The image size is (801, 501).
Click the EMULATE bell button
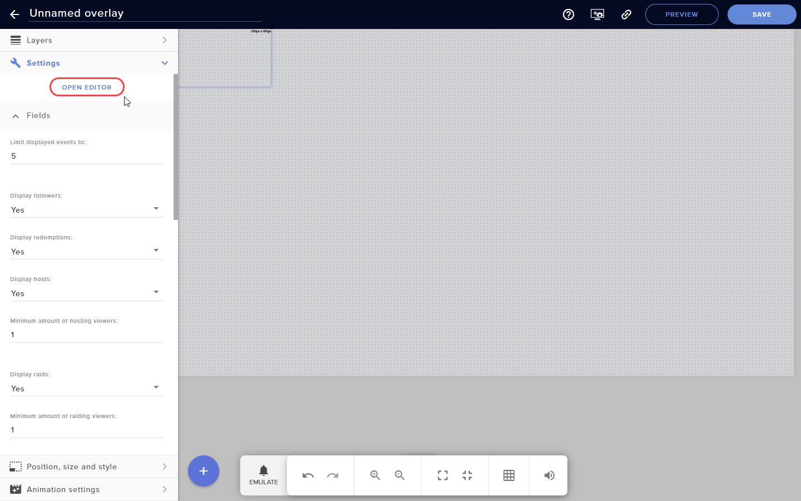(x=264, y=475)
